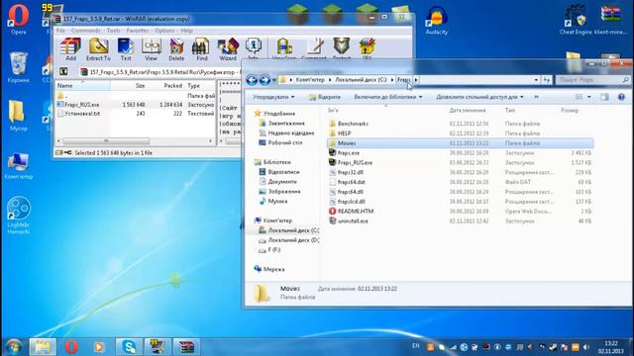The width and height of the screenshot is (634, 356).
Task: Click the Explorer Back arrow button
Action: click(x=252, y=80)
